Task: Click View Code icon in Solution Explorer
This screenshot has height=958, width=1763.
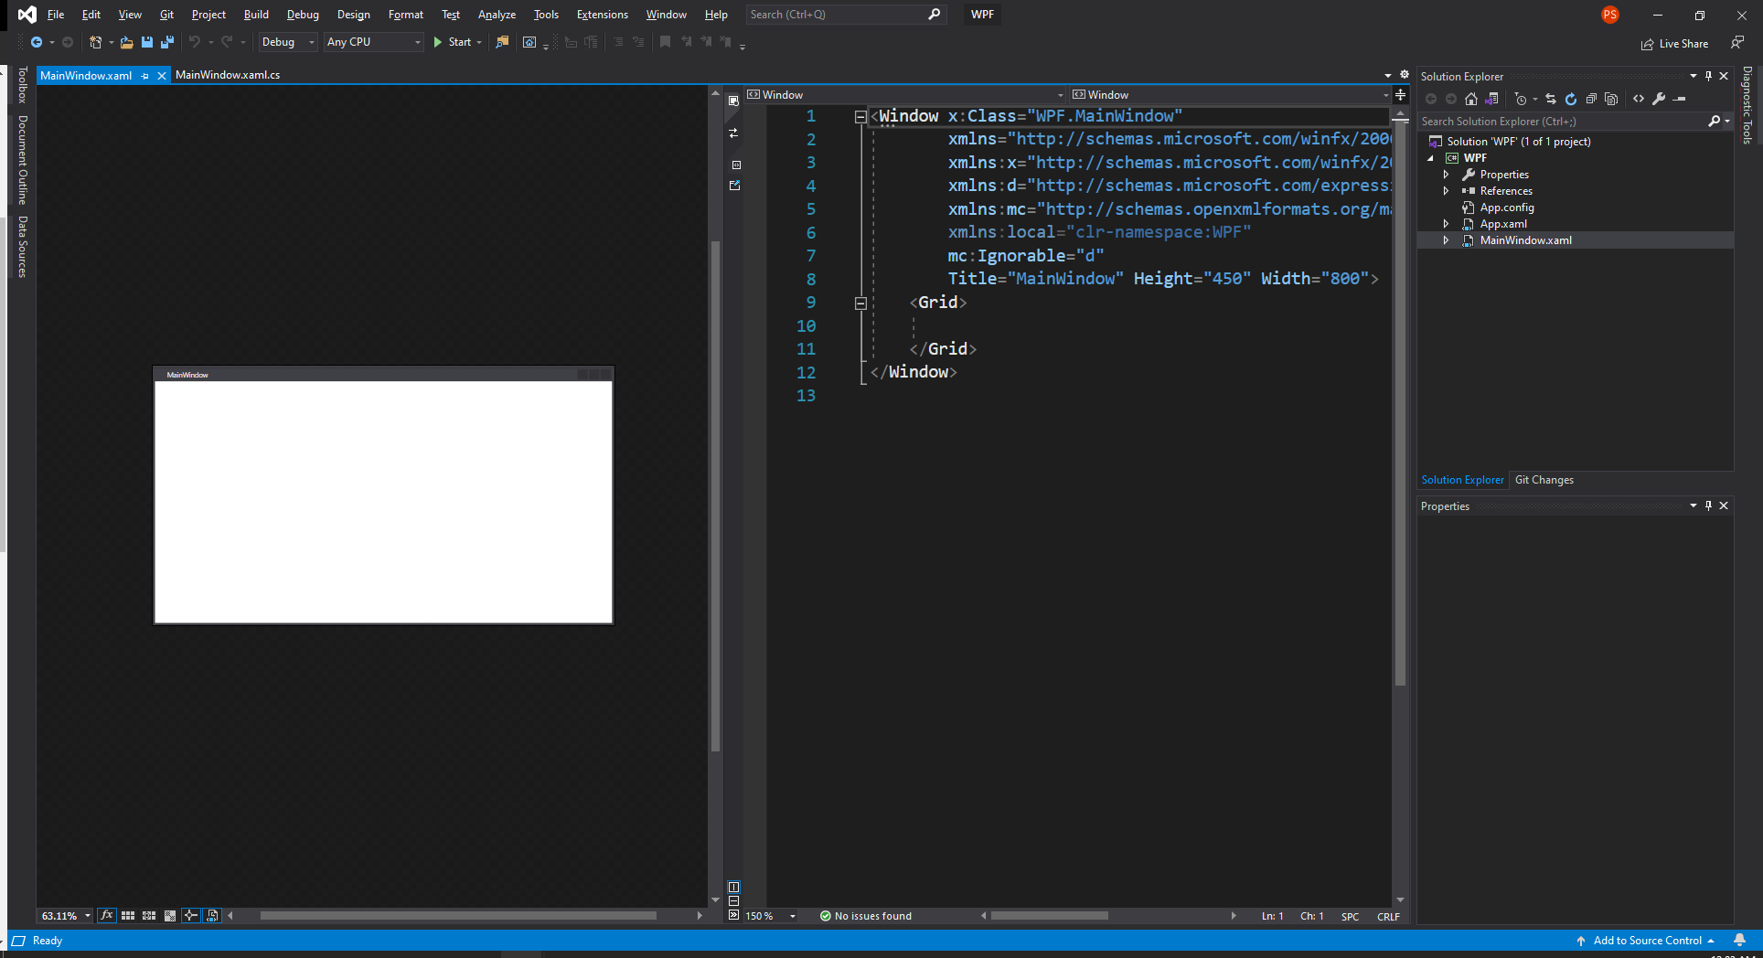Action: (1639, 99)
